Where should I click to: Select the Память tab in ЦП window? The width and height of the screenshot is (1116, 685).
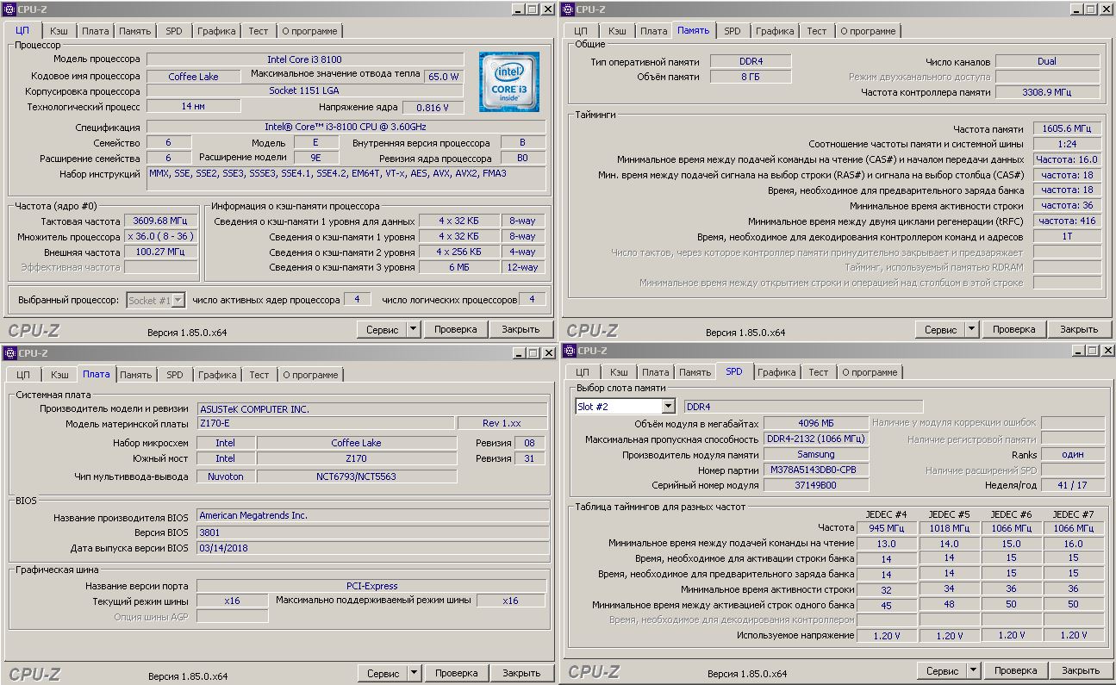tap(135, 31)
